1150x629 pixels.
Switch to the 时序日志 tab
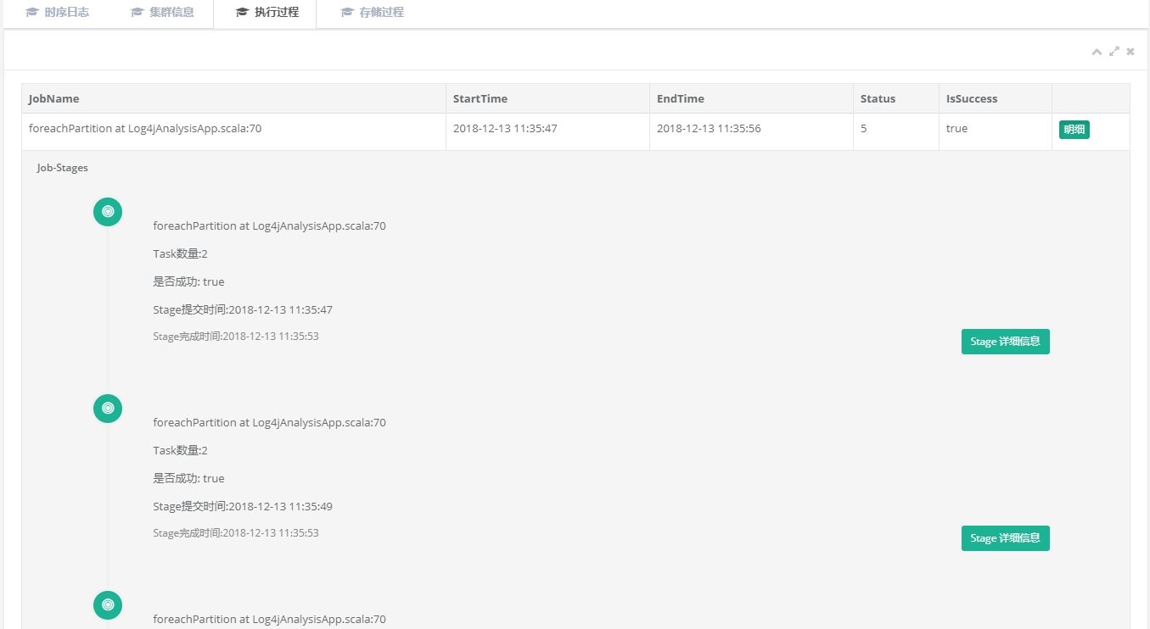coord(58,13)
